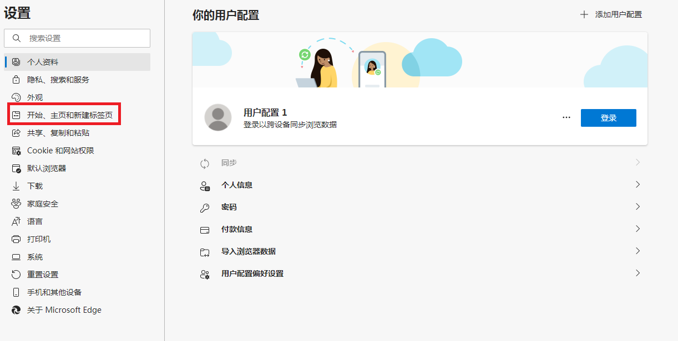Expand 个人信息 settings row
The height and width of the screenshot is (341, 678).
pyautogui.click(x=420, y=184)
